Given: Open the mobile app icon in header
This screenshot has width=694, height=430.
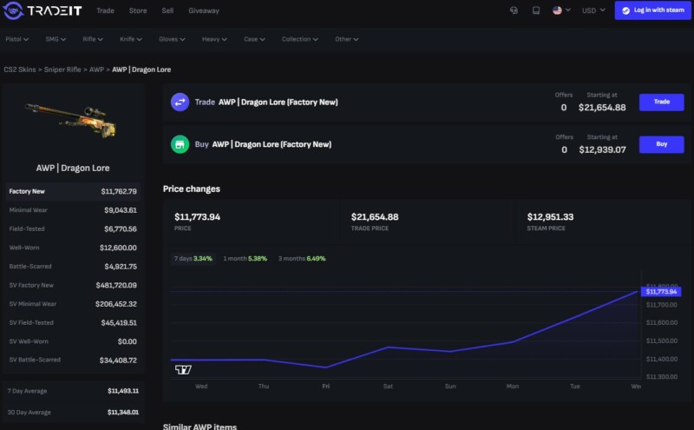Looking at the screenshot, I should 536,10.
